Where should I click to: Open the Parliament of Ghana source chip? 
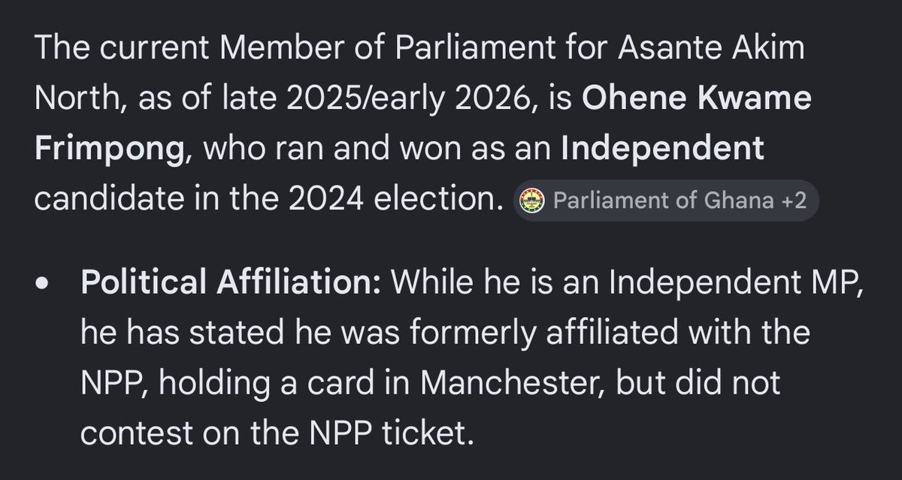(x=666, y=201)
